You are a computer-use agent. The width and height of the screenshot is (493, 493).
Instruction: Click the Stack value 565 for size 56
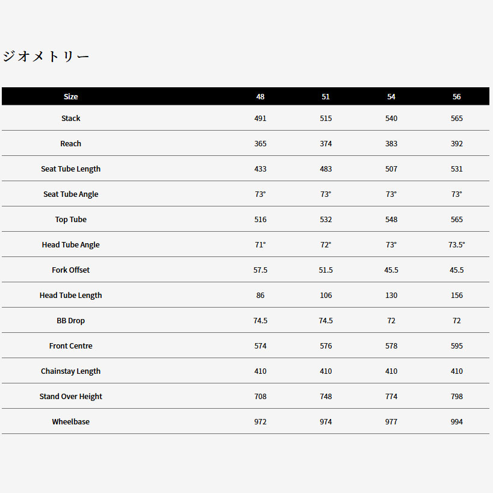[x=457, y=119]
